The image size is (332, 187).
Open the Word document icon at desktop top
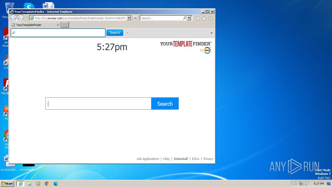tap(49, 5)
